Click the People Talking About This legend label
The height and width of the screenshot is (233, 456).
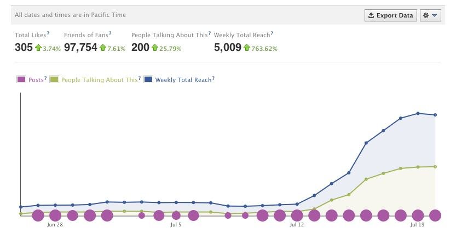pos(99,80)
